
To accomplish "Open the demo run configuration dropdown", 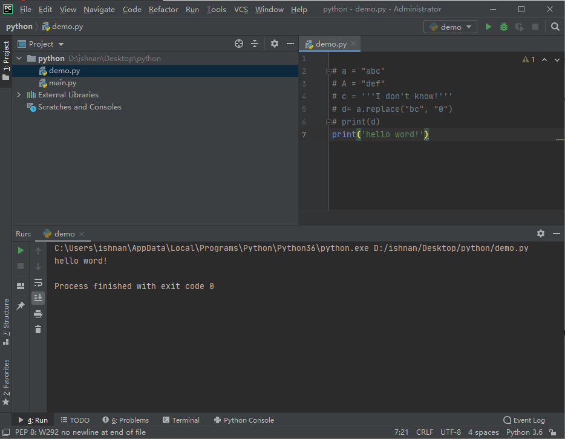I will coord(450,27).
